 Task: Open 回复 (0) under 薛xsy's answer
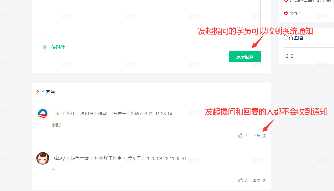coord(259,180)
